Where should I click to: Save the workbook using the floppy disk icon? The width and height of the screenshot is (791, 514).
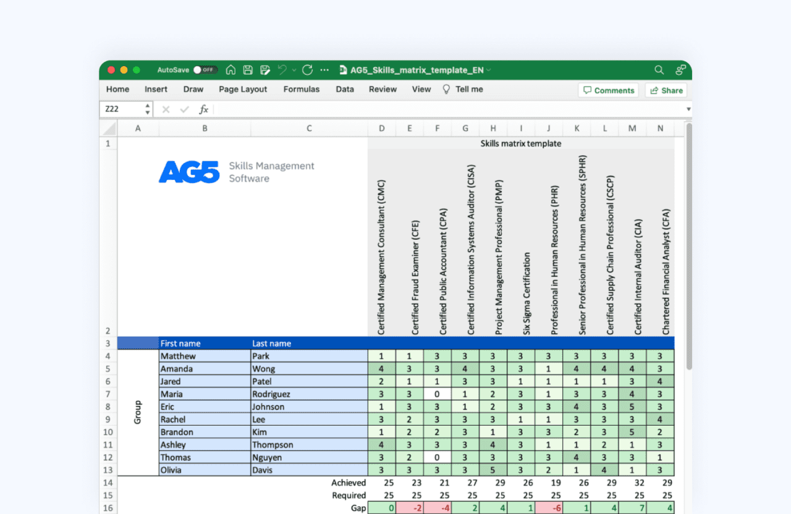coord(247,70)
